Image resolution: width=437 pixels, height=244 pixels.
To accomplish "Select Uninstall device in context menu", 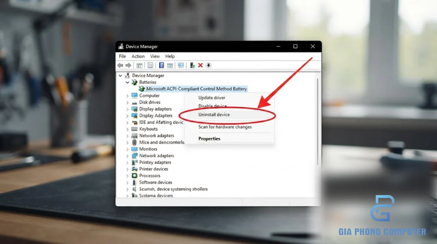I will 214,114.
